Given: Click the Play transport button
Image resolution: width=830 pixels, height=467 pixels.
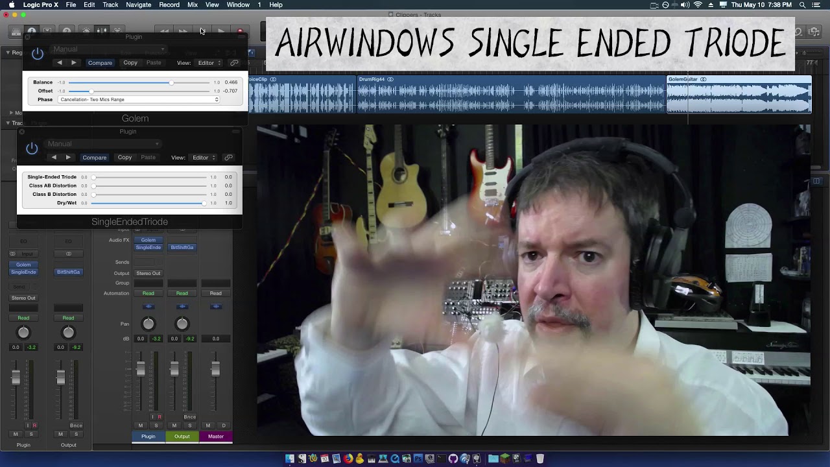Looking at the screenshot, I should pos(221,31).
